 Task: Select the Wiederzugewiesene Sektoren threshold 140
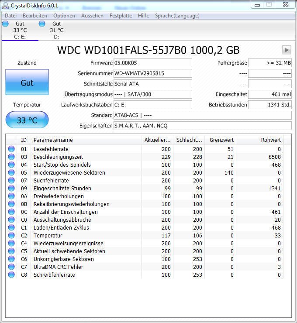229,172
